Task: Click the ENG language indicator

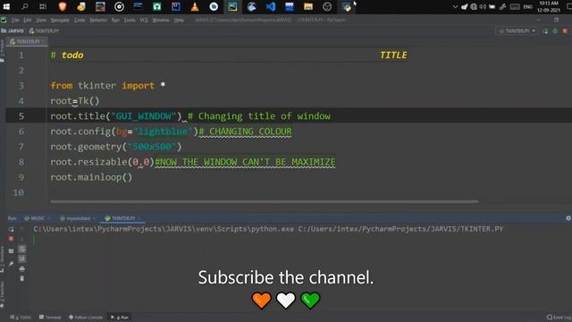Action: pyautogui.click(x=527, y=6)
